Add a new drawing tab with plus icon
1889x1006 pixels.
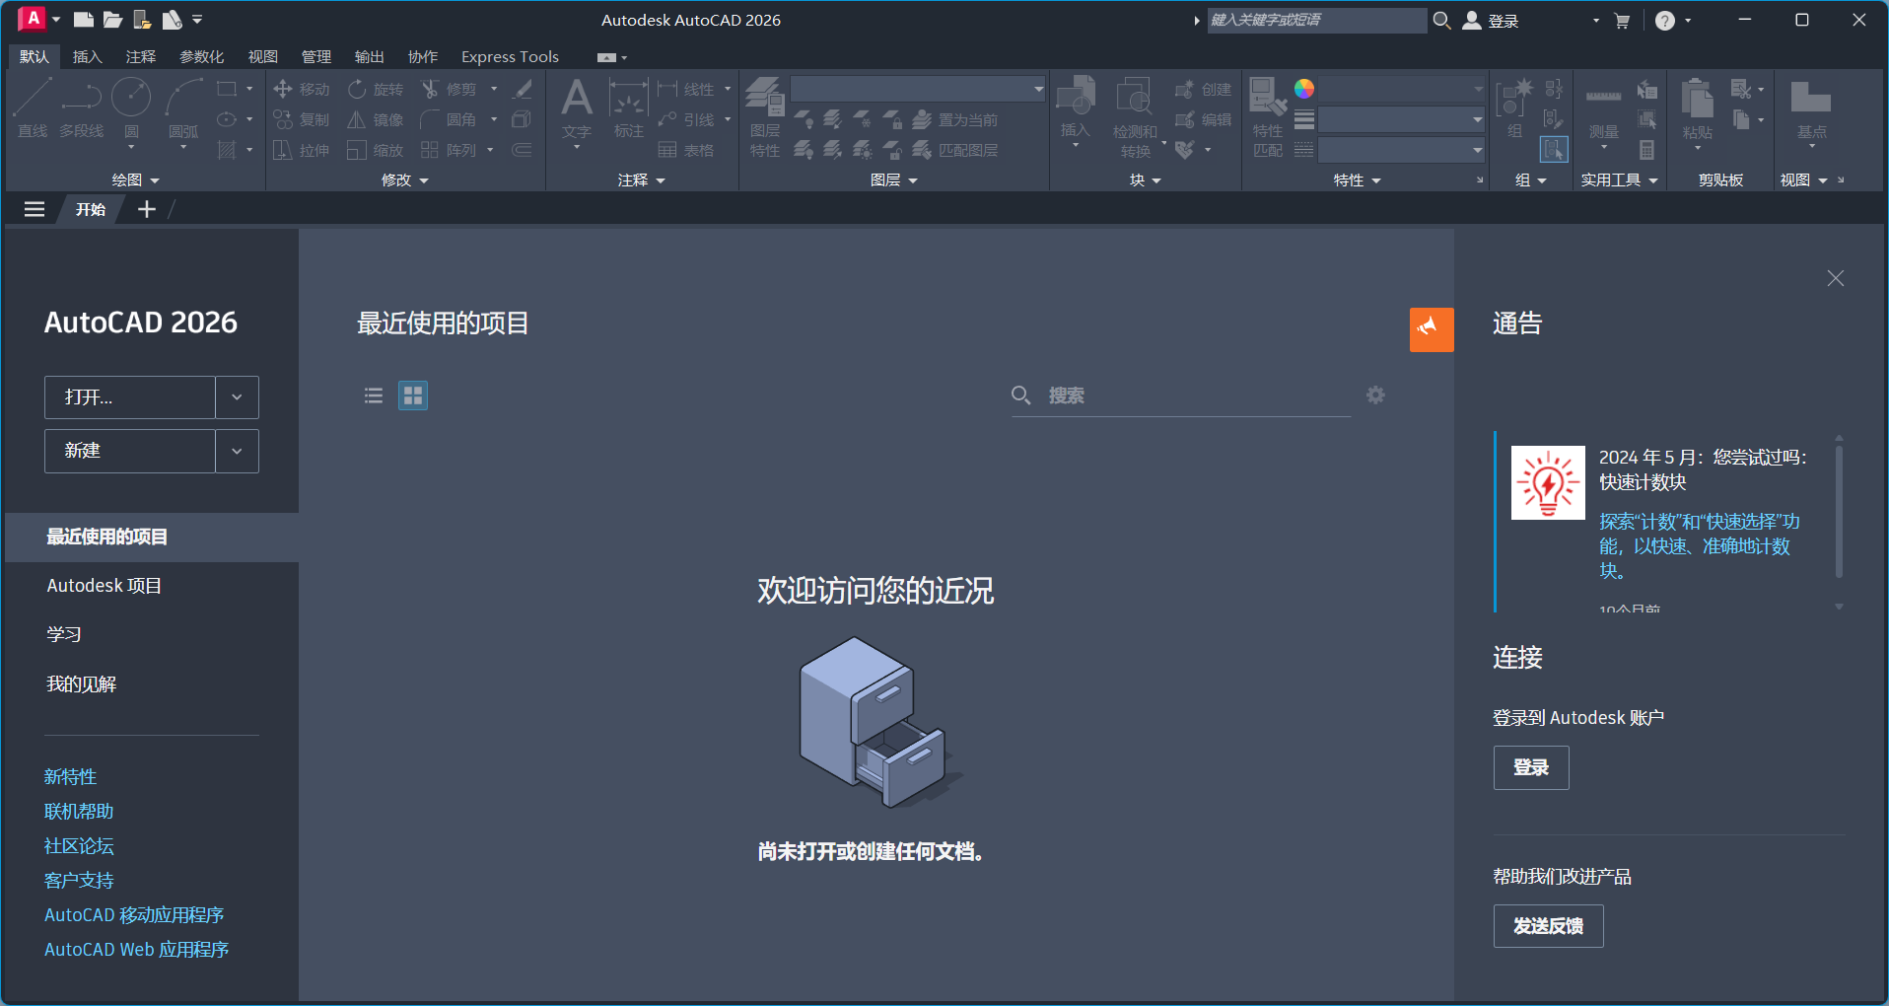tap(147, 209)
